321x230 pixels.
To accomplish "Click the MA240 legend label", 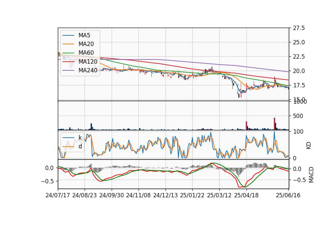I will pos(88,70).
